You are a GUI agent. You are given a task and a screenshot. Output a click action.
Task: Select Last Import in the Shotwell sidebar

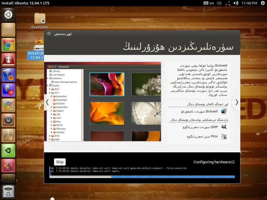point(57,75)
